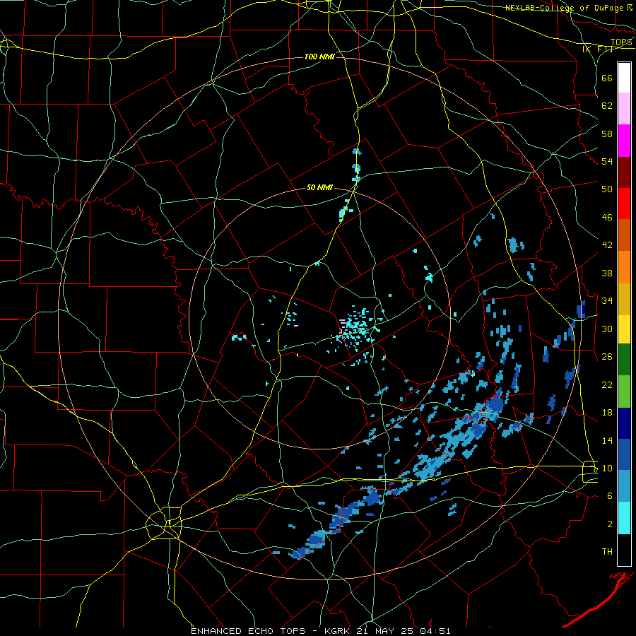Viewport: 636px width, 636px height.
Task: Click the legend value '22'
Action: click(x=607, y=384)
